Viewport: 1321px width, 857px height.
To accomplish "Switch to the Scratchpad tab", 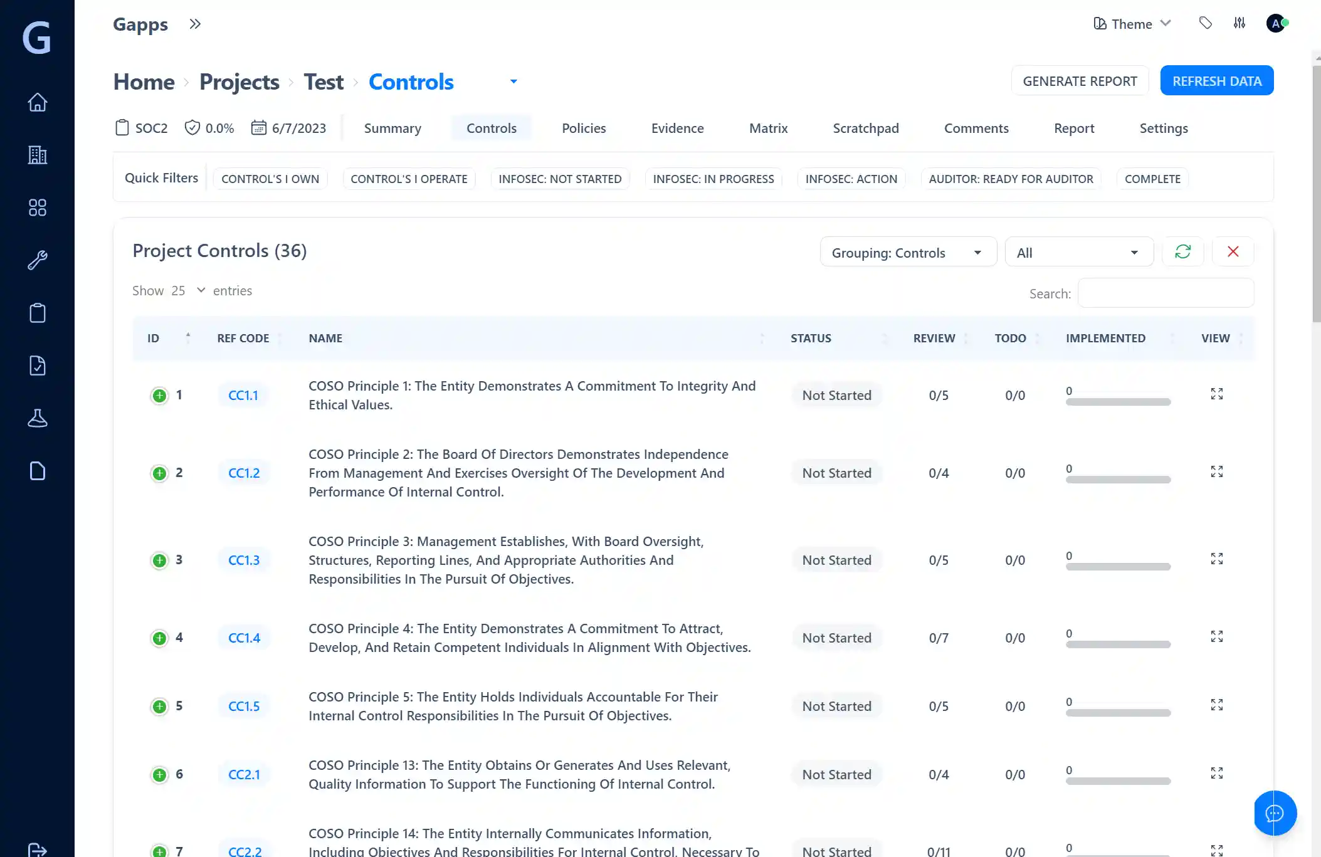I will [x=865, y=128].
